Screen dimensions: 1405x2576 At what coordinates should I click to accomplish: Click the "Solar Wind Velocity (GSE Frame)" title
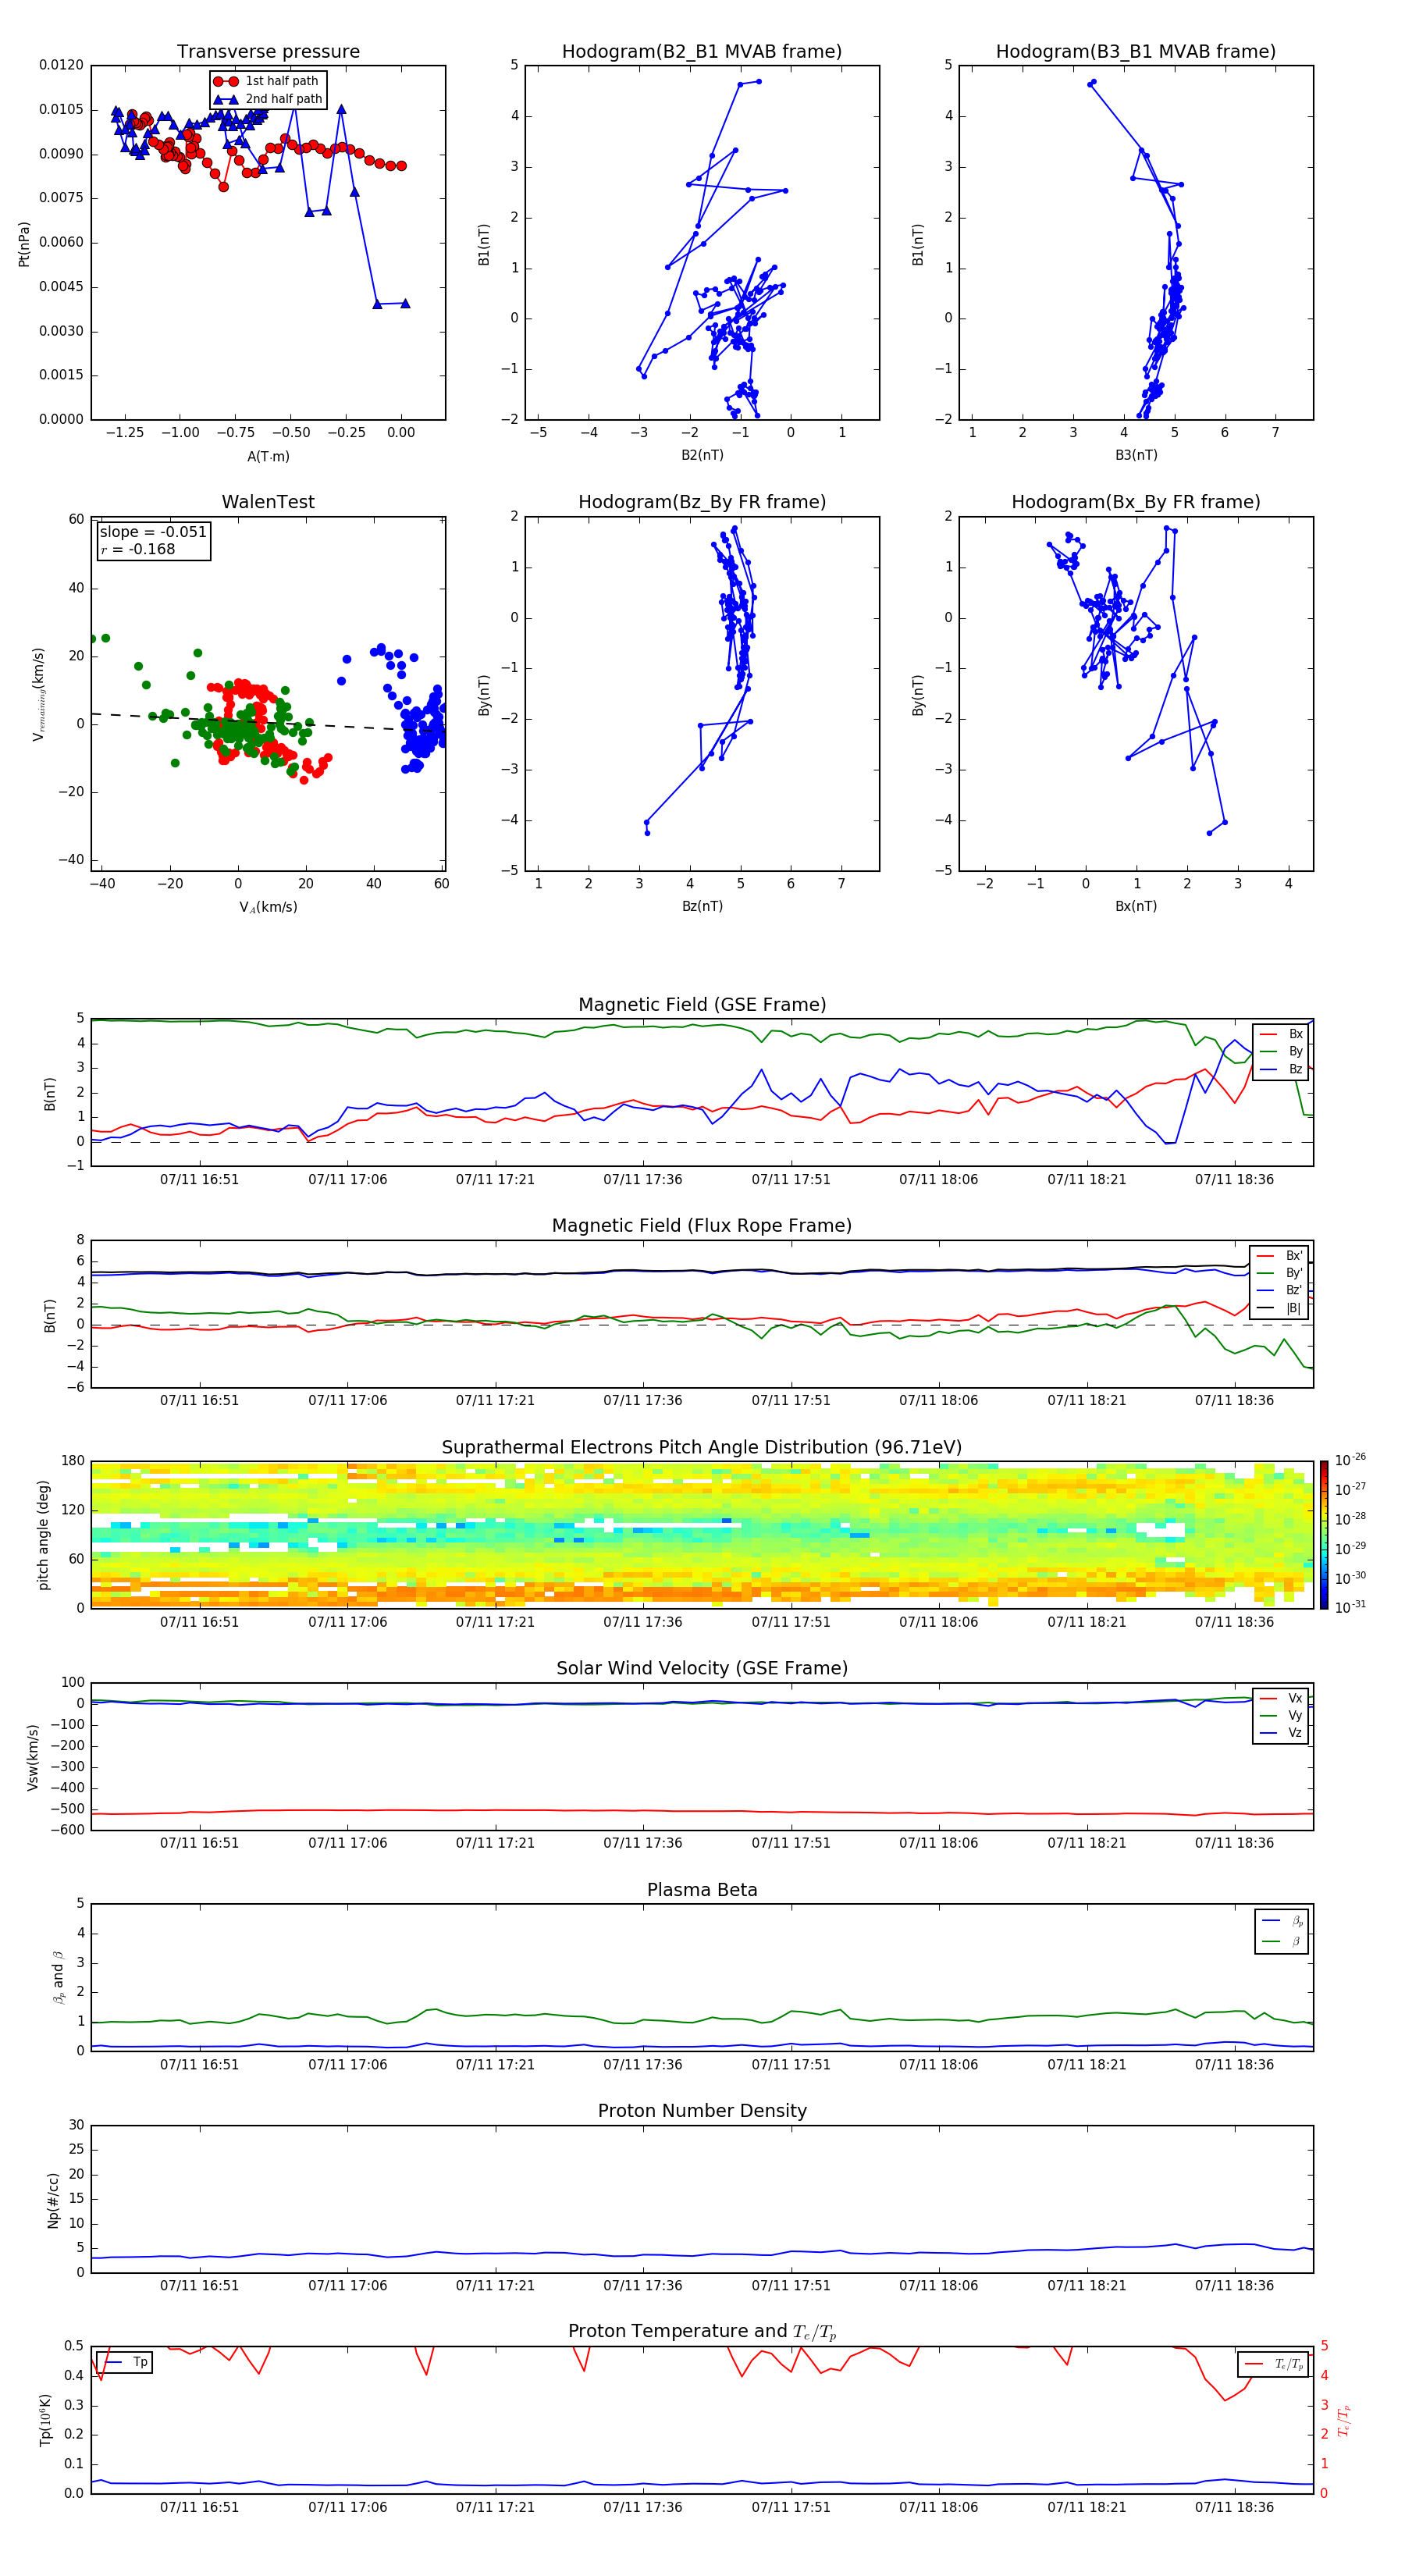[x=702, y=1668]
